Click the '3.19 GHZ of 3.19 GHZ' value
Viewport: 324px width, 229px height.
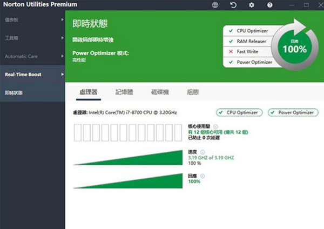click(211, 158)
